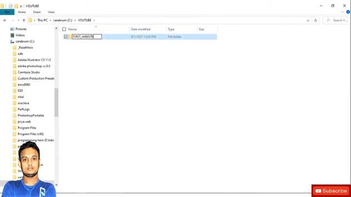
Task: Click the title bar folder icon
Action: (2, 6)
